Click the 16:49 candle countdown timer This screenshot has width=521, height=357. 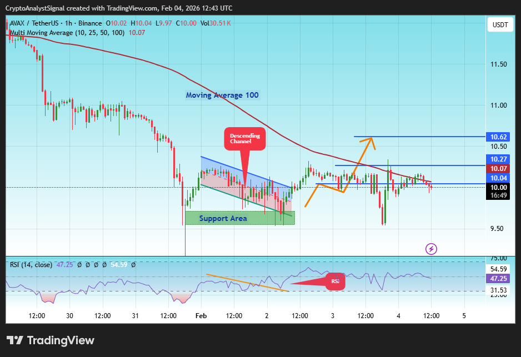tap(498, 195)
